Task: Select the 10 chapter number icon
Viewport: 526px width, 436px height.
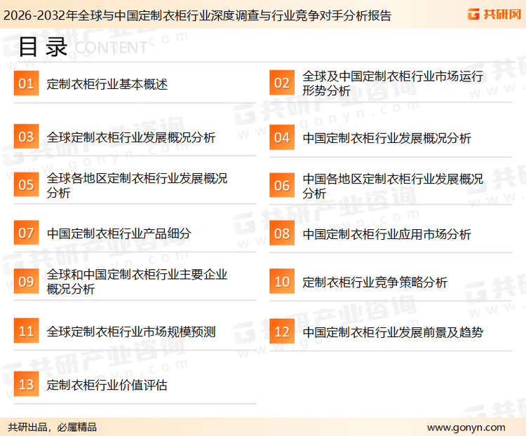Action: [x=281, y=282]
